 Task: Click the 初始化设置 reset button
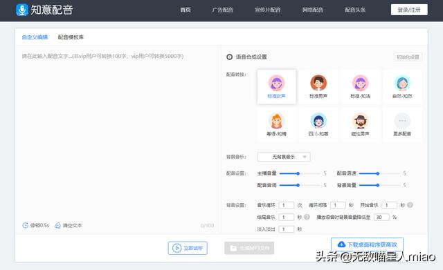(x=408, y=57)
